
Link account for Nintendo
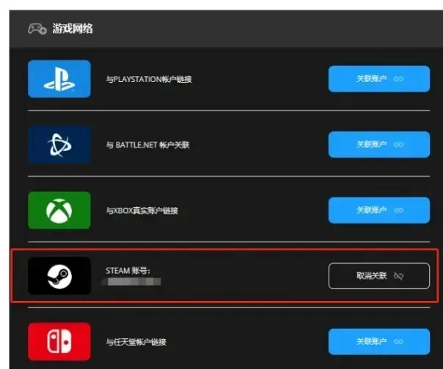coord(379,342)
